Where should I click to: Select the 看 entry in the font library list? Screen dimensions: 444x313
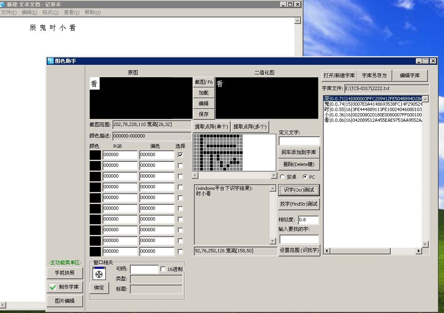pyautogui.click(x=373, y=120)
